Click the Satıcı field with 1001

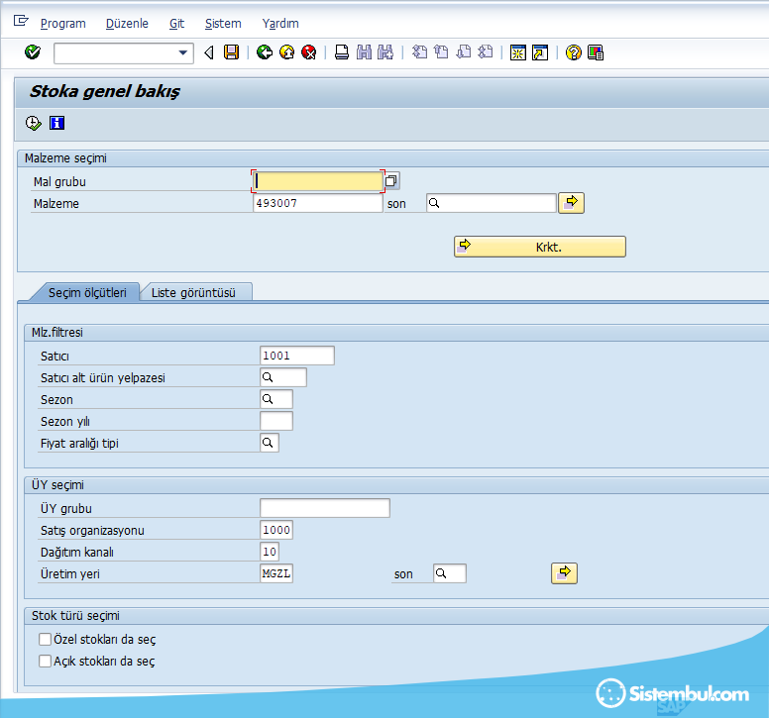coord(297,356)
